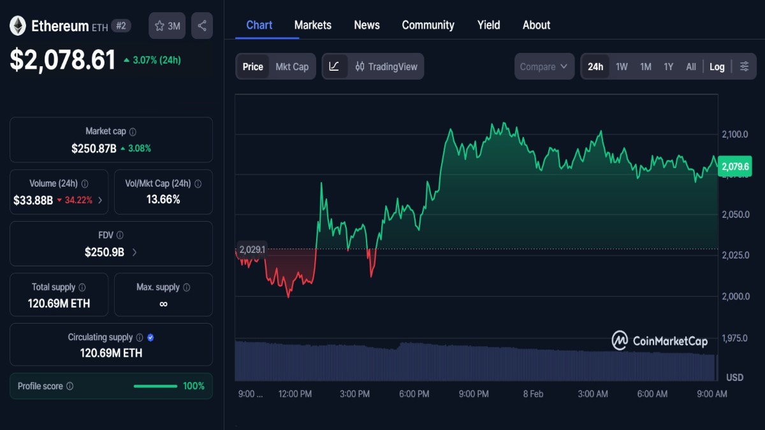This screenshot has width=765, height=430.
Task: Click the opening price label 2,029.1
Action: [x=252, y=249]
